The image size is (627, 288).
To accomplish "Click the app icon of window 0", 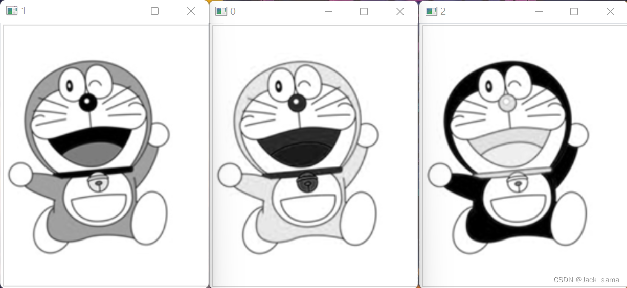I will click(221, 11).
